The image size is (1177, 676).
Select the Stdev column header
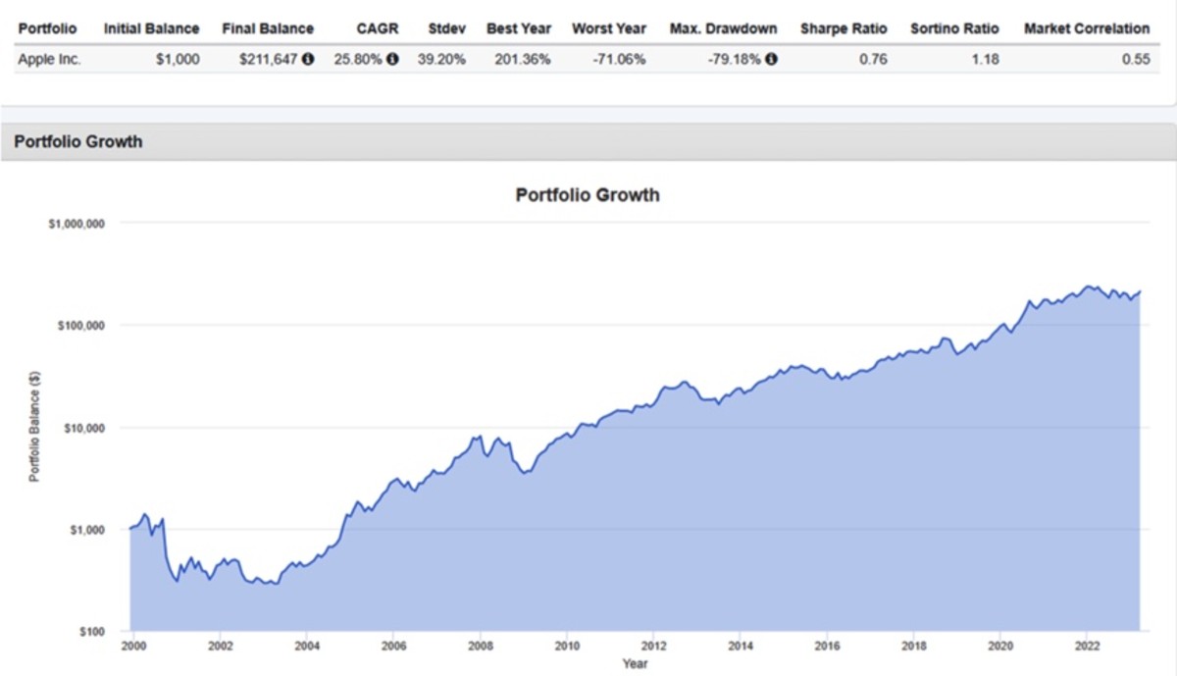point(447,28)
